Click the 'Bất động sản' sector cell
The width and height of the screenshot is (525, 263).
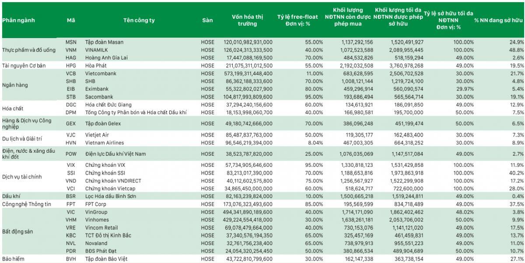(x=17, y=231)
